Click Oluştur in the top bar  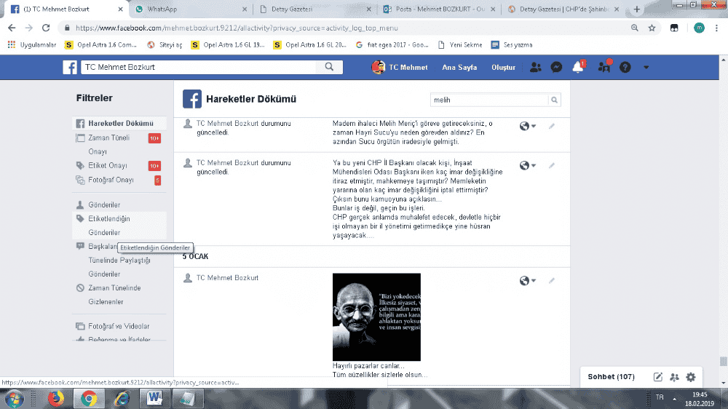pyautogui.click(x=503, y=67)
